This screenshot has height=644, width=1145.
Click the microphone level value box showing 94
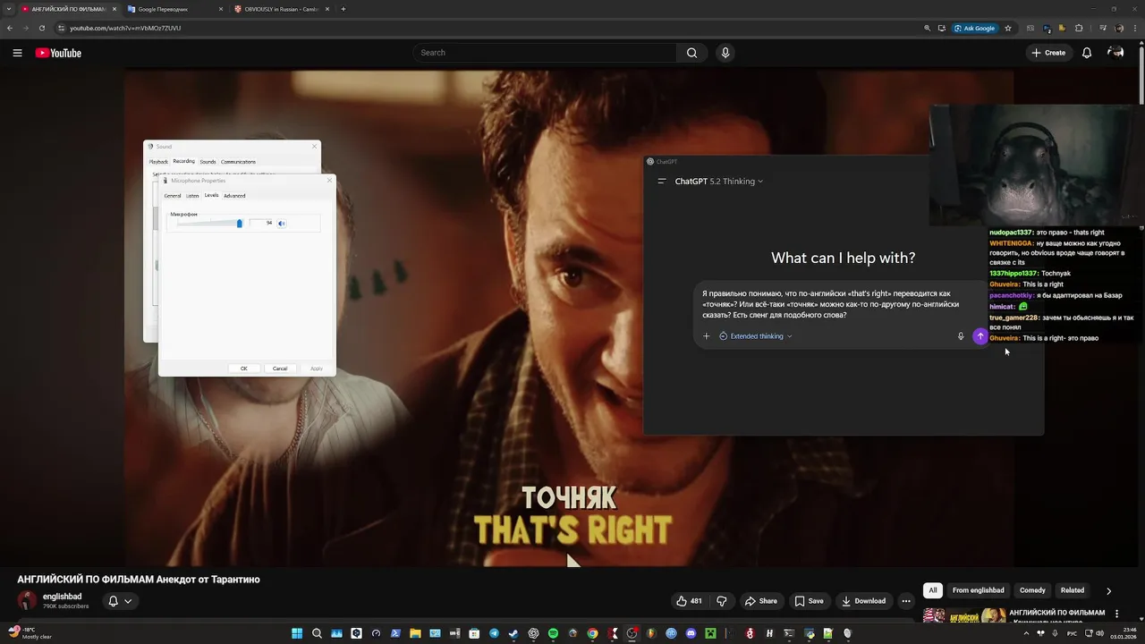tap(261, 223)
